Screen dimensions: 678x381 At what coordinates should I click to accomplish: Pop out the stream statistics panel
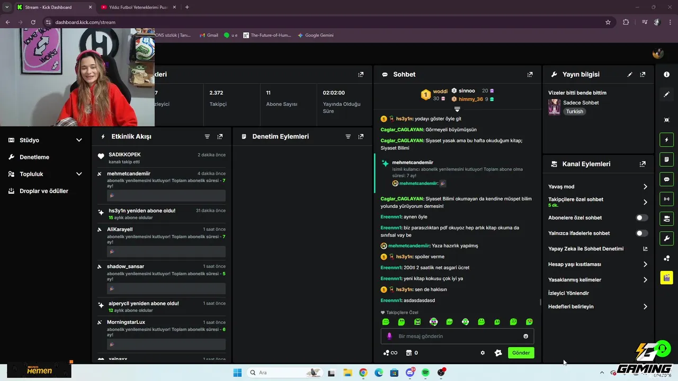pyautogui.click(x=361, y=75)
